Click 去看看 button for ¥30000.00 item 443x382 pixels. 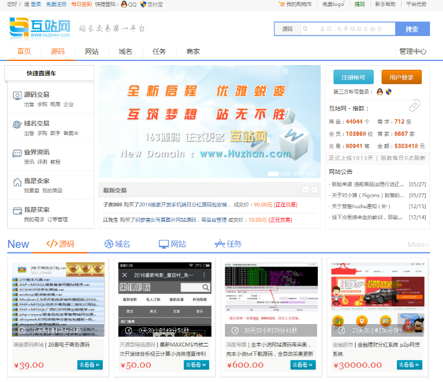pos(410,365)
